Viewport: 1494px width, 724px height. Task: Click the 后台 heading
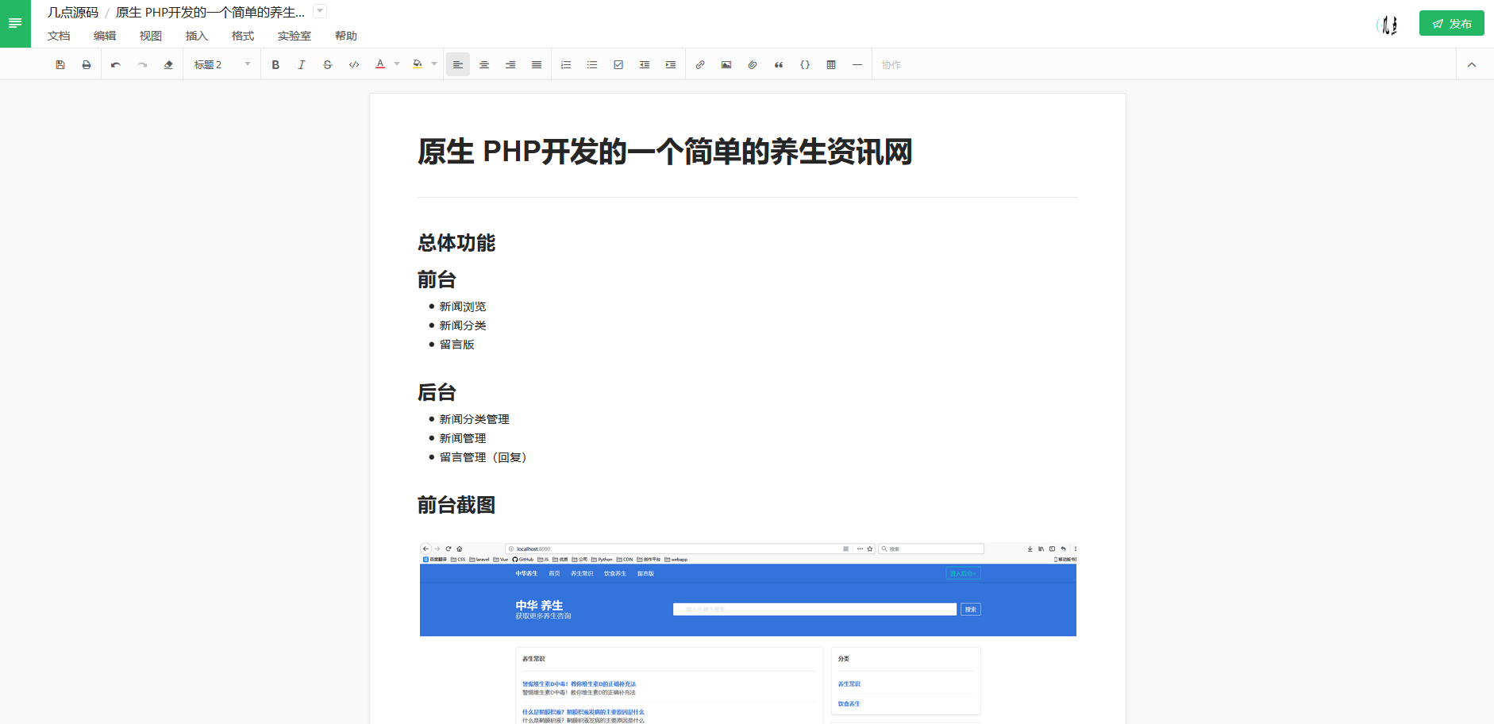(x=437, y=392)
